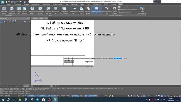The image size is (181, 102).
Task: Toggle ШТРИХОВКА in status bar
Action: tap(93, 96)
